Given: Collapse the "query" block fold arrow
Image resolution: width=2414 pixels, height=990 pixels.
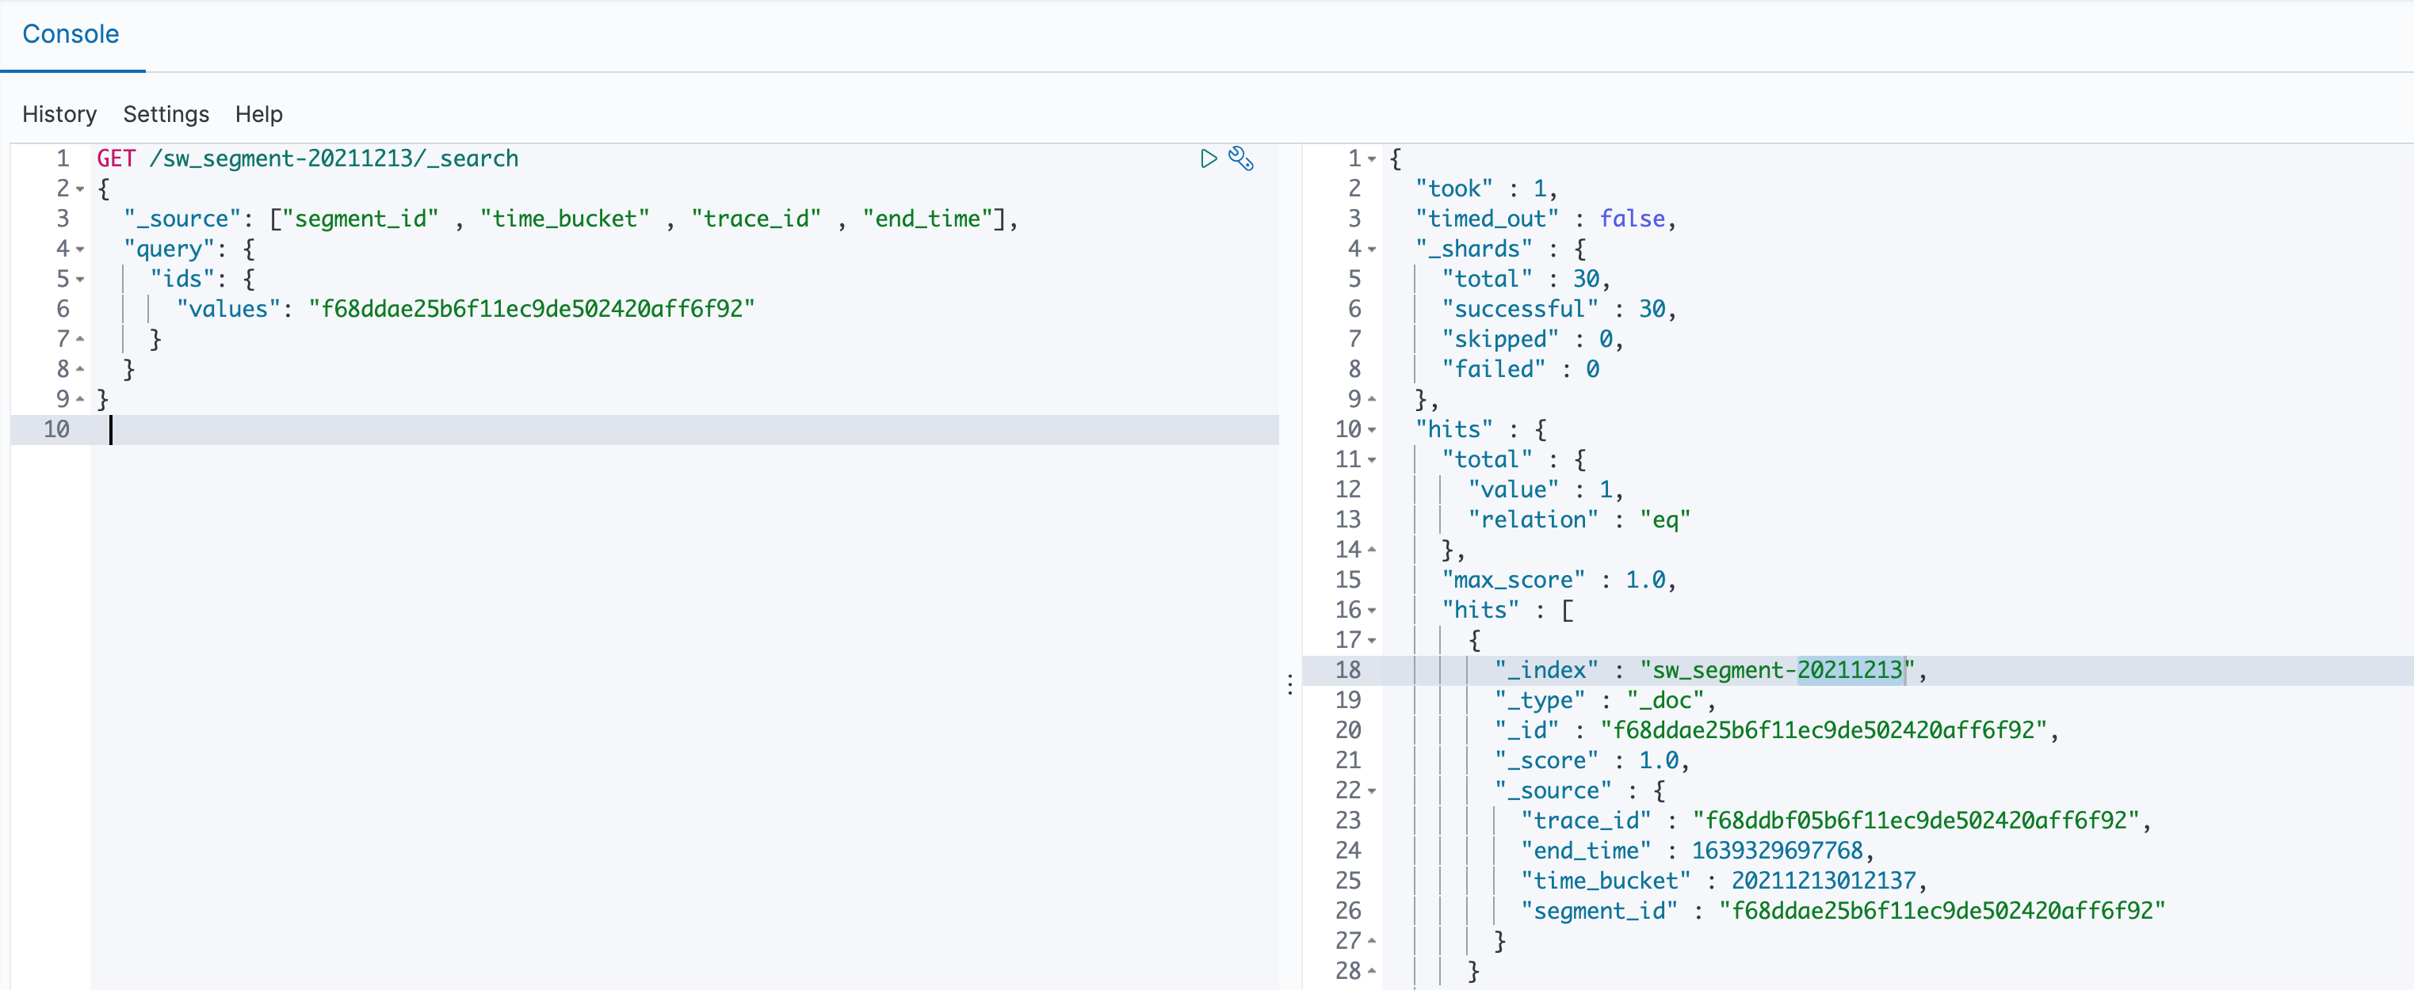Looking at the screenshot, I should (81, 249).
